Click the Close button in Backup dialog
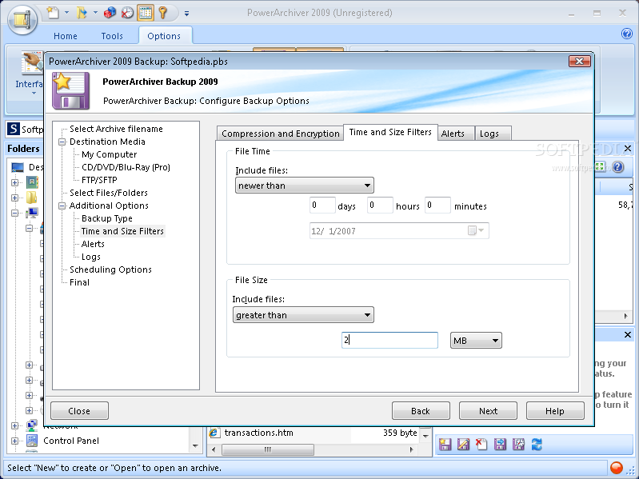639x479 pixels. pos(79,410)
